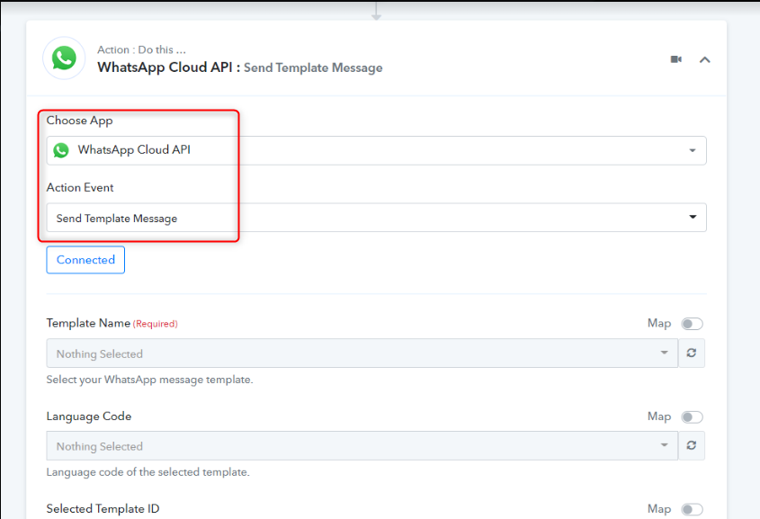
Task: Toggle Map switch for Language Code
Action: click(x=692, y=416)
